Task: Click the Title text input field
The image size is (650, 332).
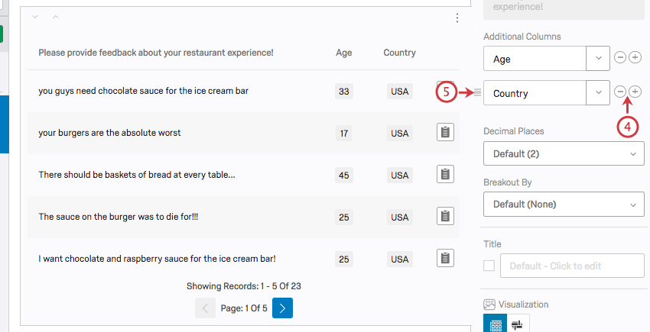Action: (x=571, y=266)
